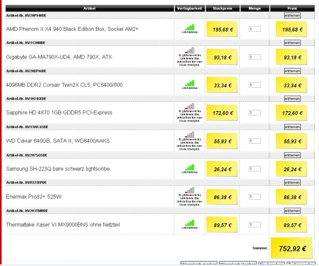Open Enermax Pro82+ 525W product
Image resolution: width=319 pixels, height=266 pixels.
tap(34, 196)
